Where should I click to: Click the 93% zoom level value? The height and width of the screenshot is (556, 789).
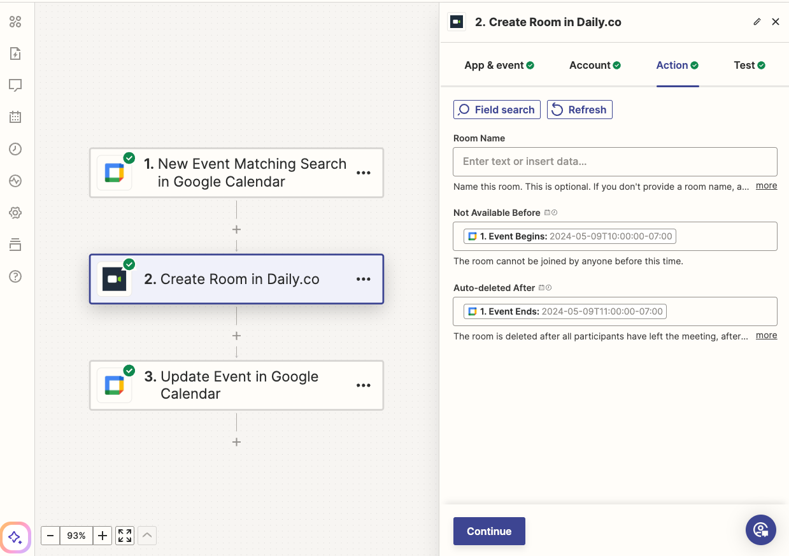tap(76, 536)
